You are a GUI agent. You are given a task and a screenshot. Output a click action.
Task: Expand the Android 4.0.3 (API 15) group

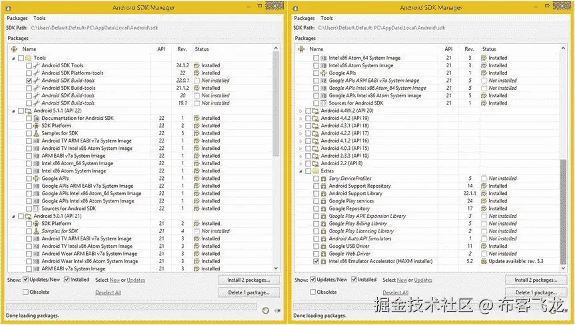pos(300,149)
